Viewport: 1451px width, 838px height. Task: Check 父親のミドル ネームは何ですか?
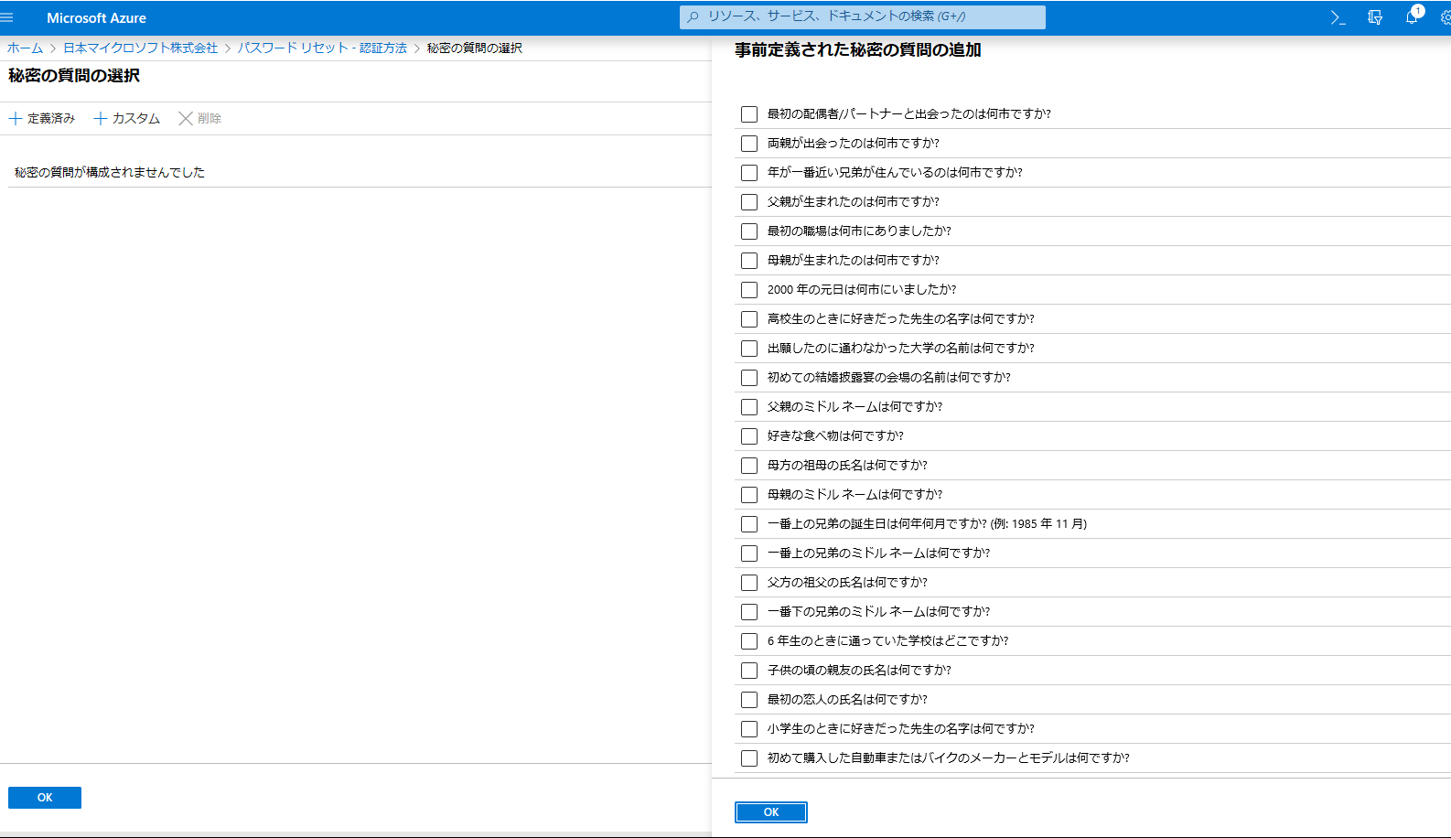pos(749,407)
